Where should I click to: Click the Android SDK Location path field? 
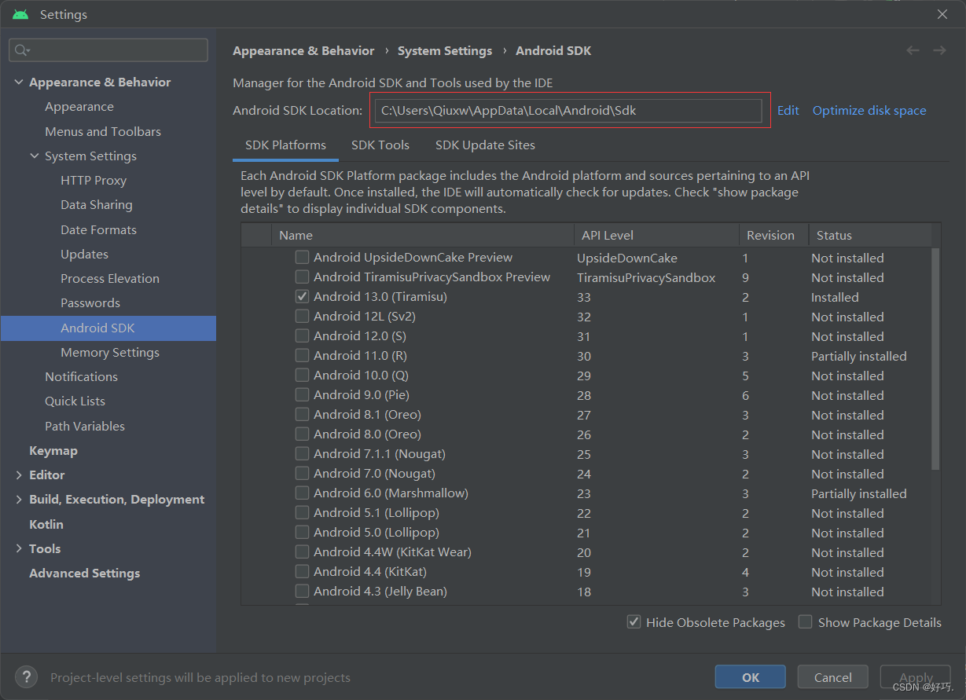coord(568,110)
